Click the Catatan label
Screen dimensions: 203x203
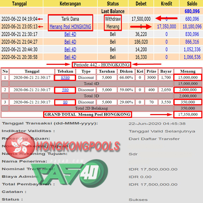point(14,192)
